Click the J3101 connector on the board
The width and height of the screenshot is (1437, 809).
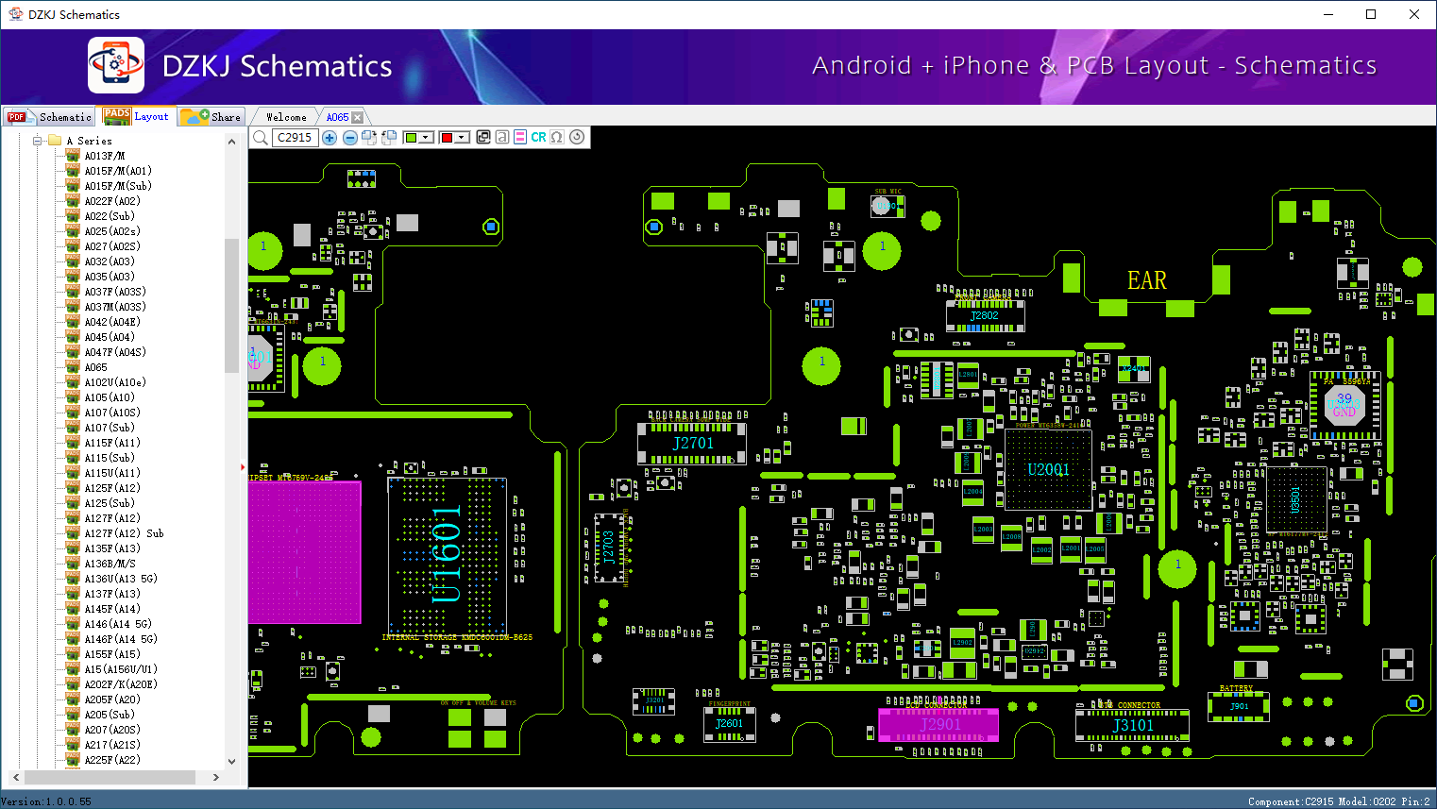[1132, 725]
